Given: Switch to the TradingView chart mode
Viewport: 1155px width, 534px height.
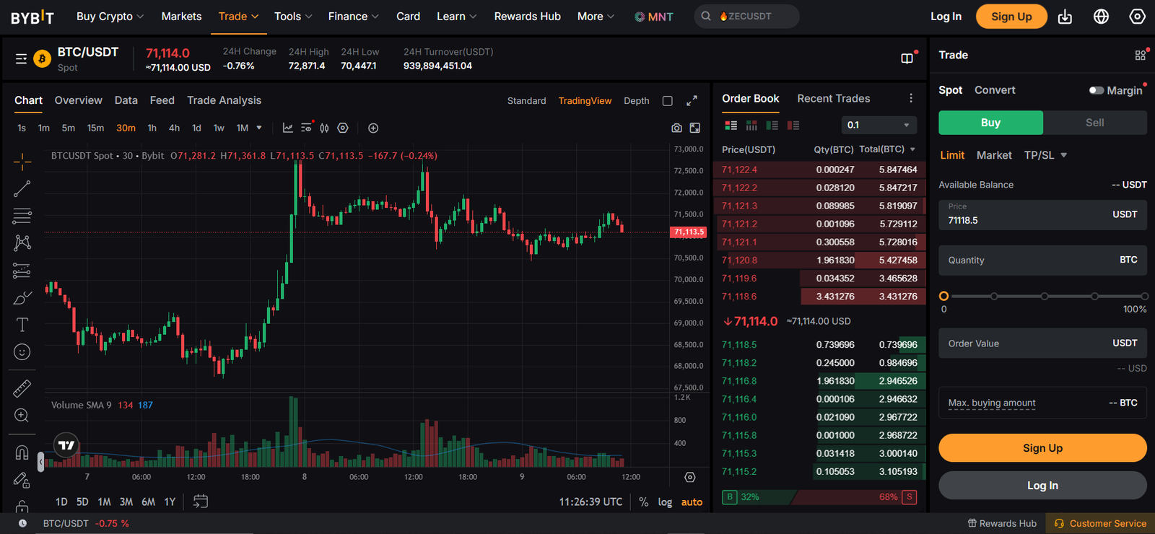Looking at the screenshot, I should coord(585,101).
